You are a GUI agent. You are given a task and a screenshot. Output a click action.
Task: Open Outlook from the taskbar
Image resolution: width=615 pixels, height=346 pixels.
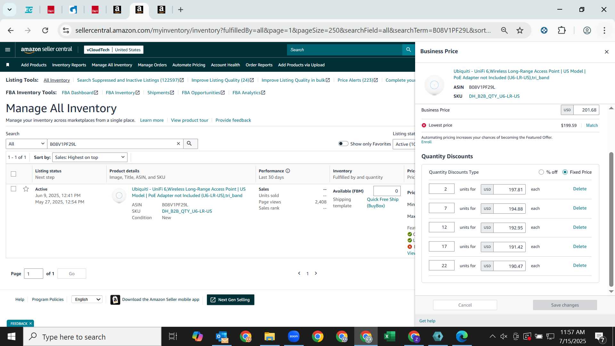(222, 336)
